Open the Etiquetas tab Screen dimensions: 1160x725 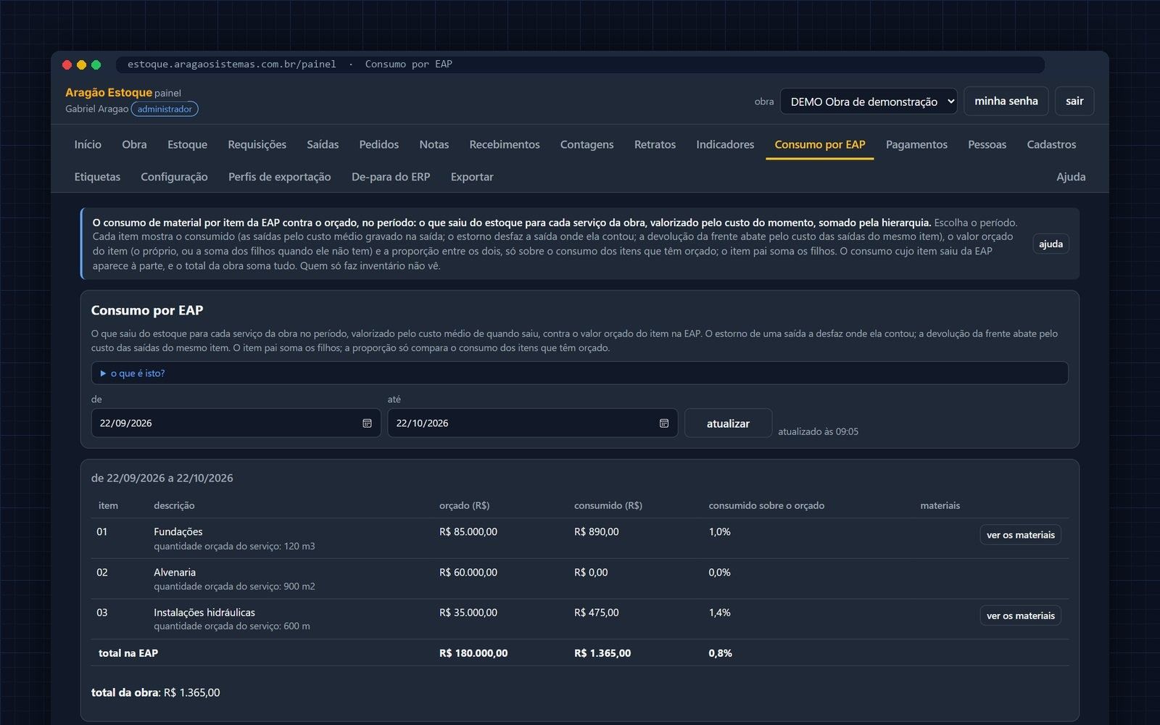tap(97, 177)
